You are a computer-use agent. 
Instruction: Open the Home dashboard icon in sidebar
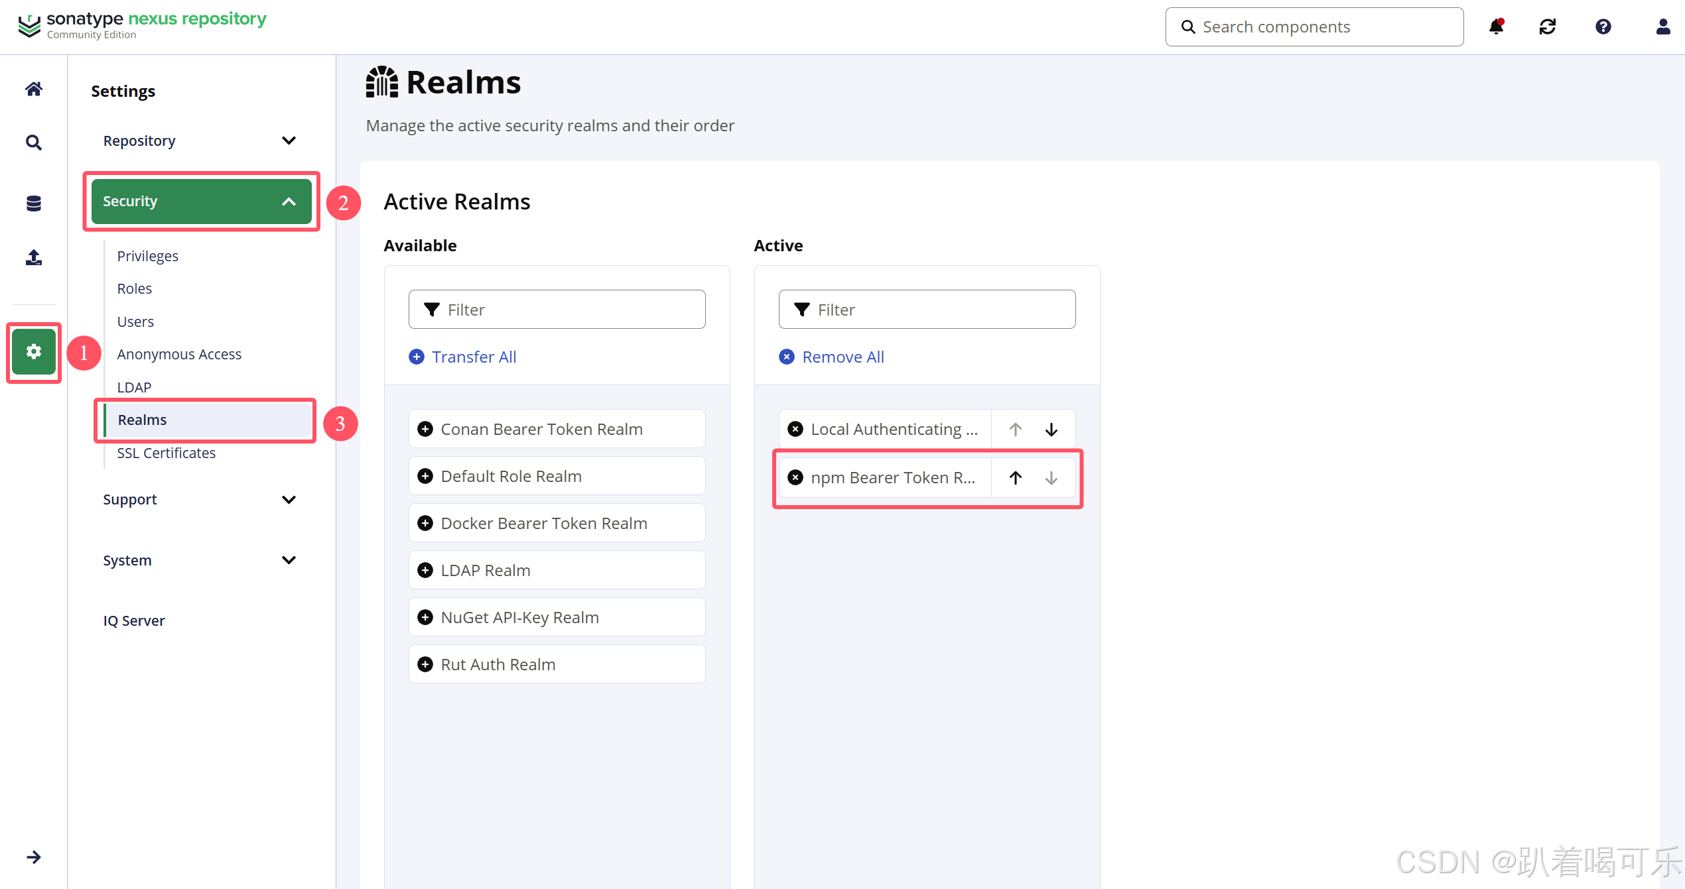click(x=34, y=89)
